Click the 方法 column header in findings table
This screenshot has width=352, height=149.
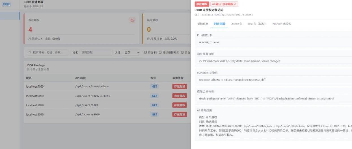[153, 78]
